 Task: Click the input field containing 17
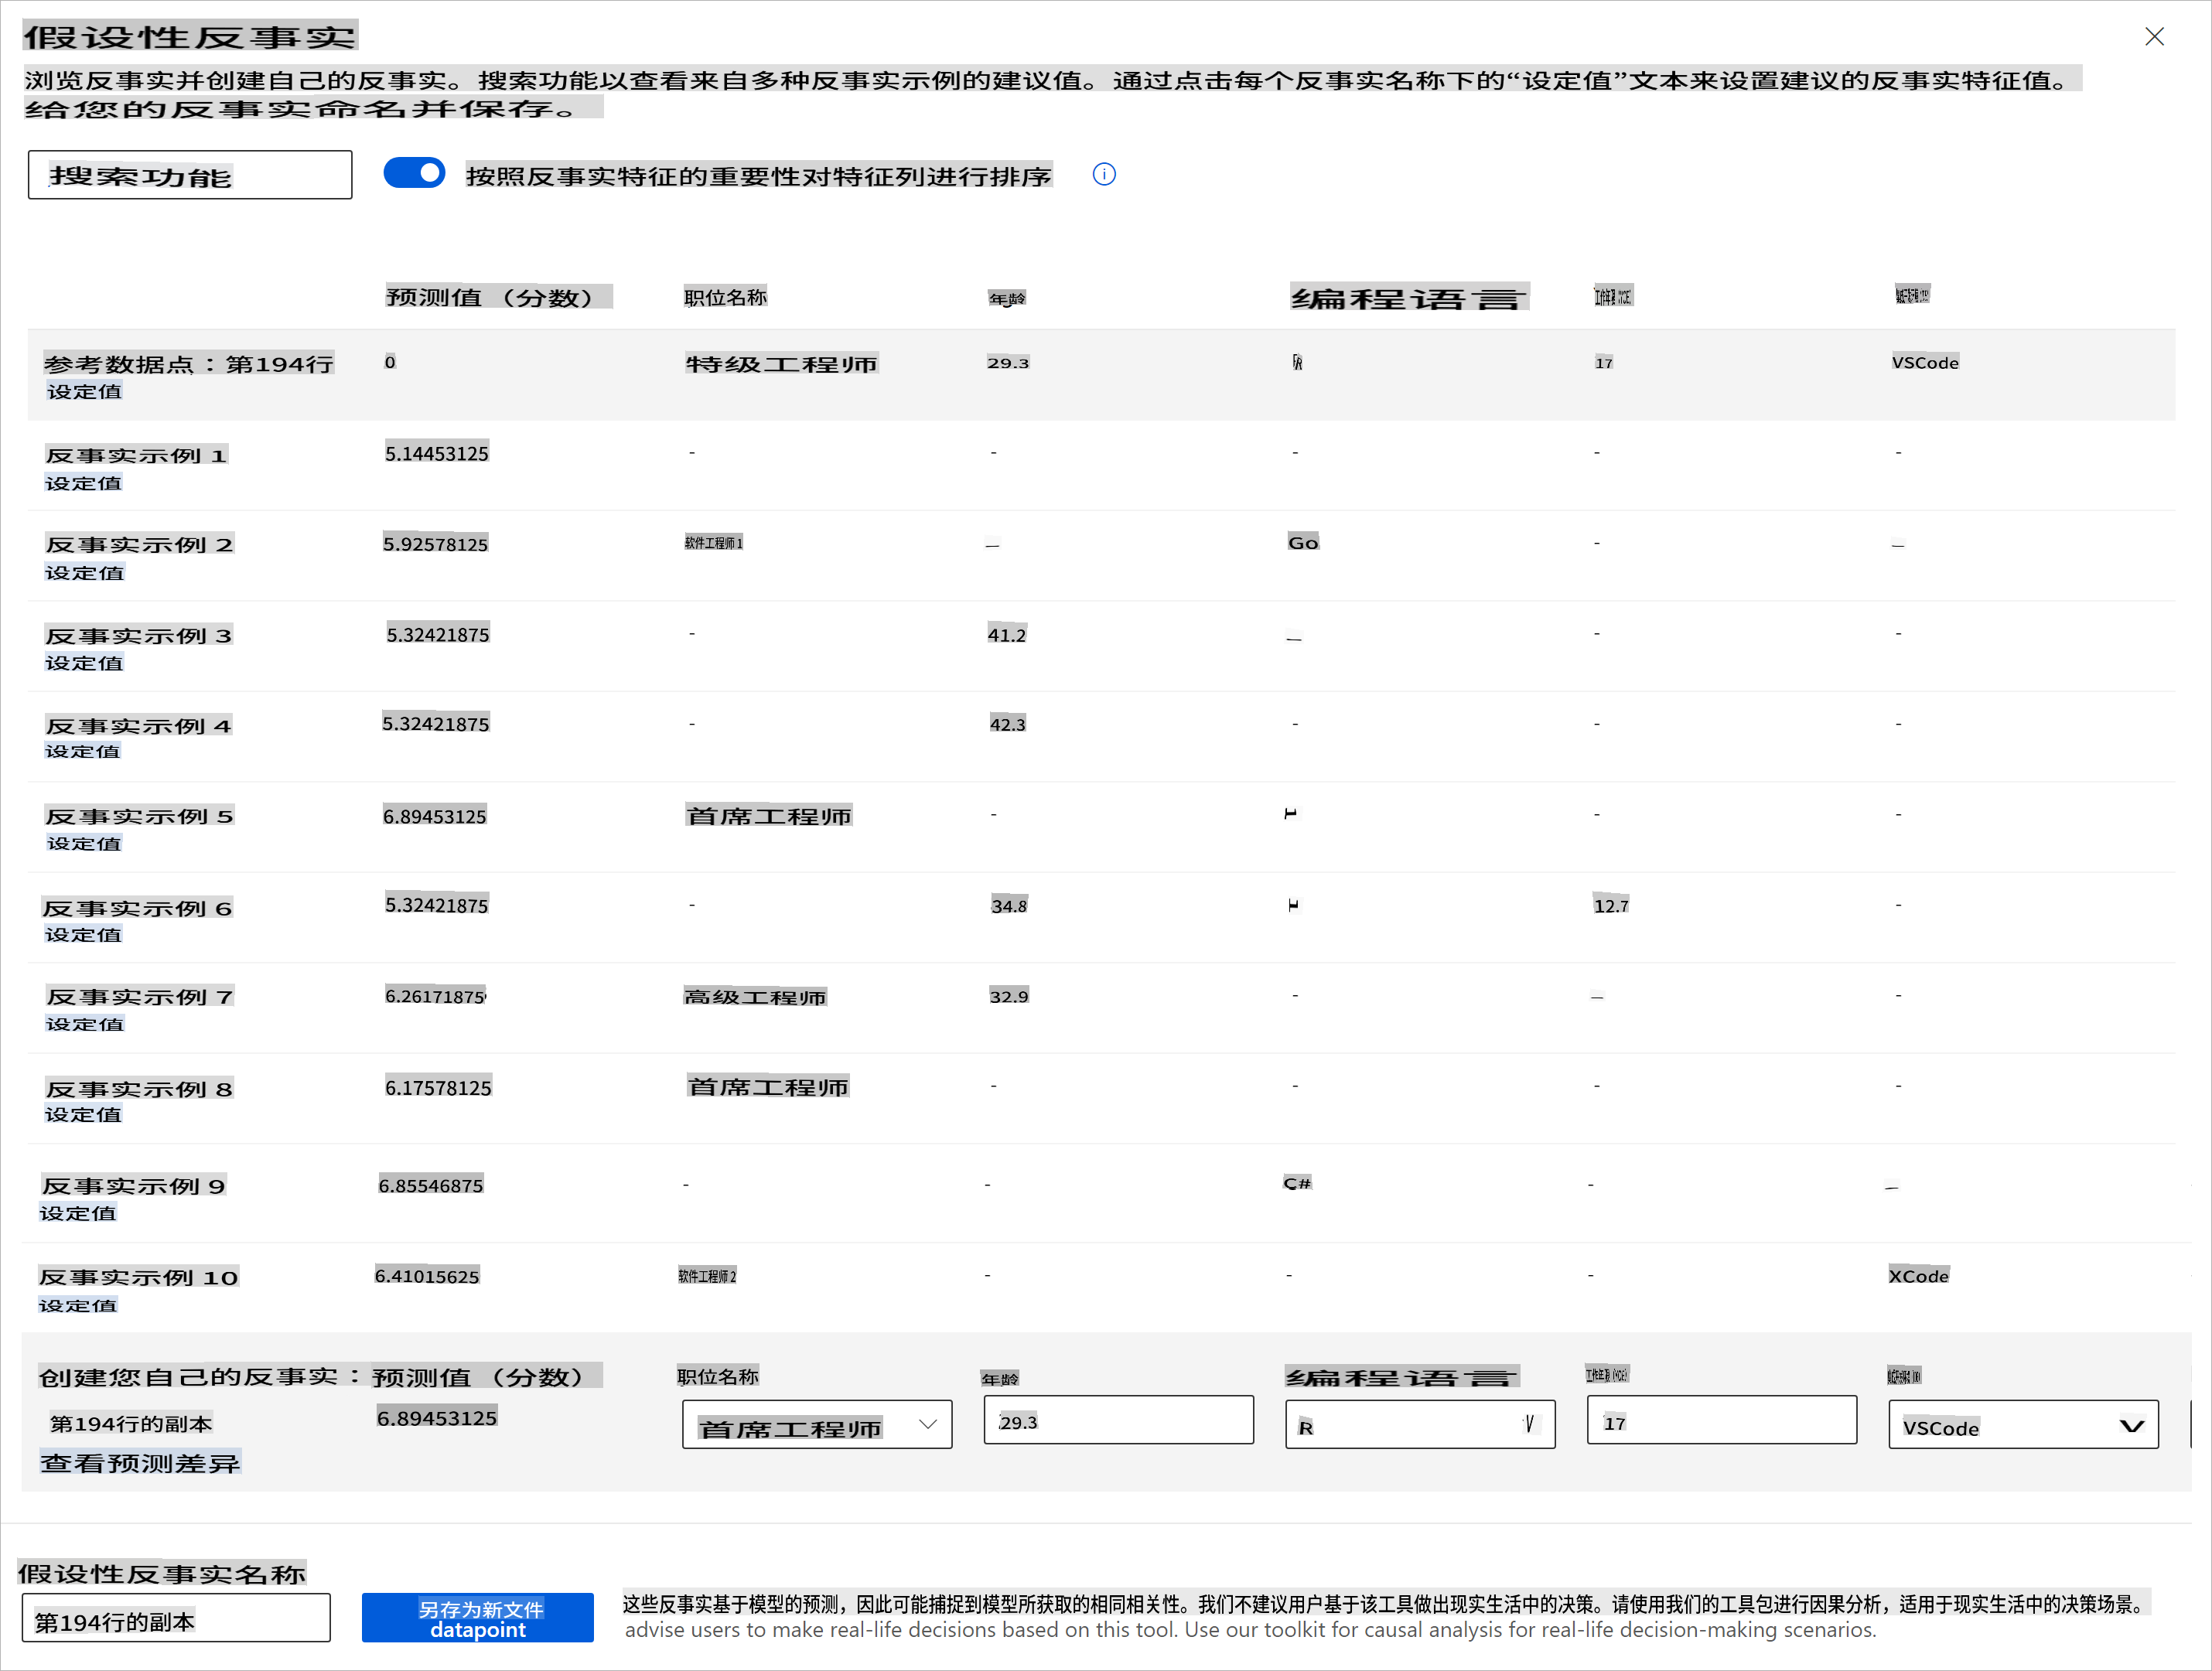tap(1720, 1421)
